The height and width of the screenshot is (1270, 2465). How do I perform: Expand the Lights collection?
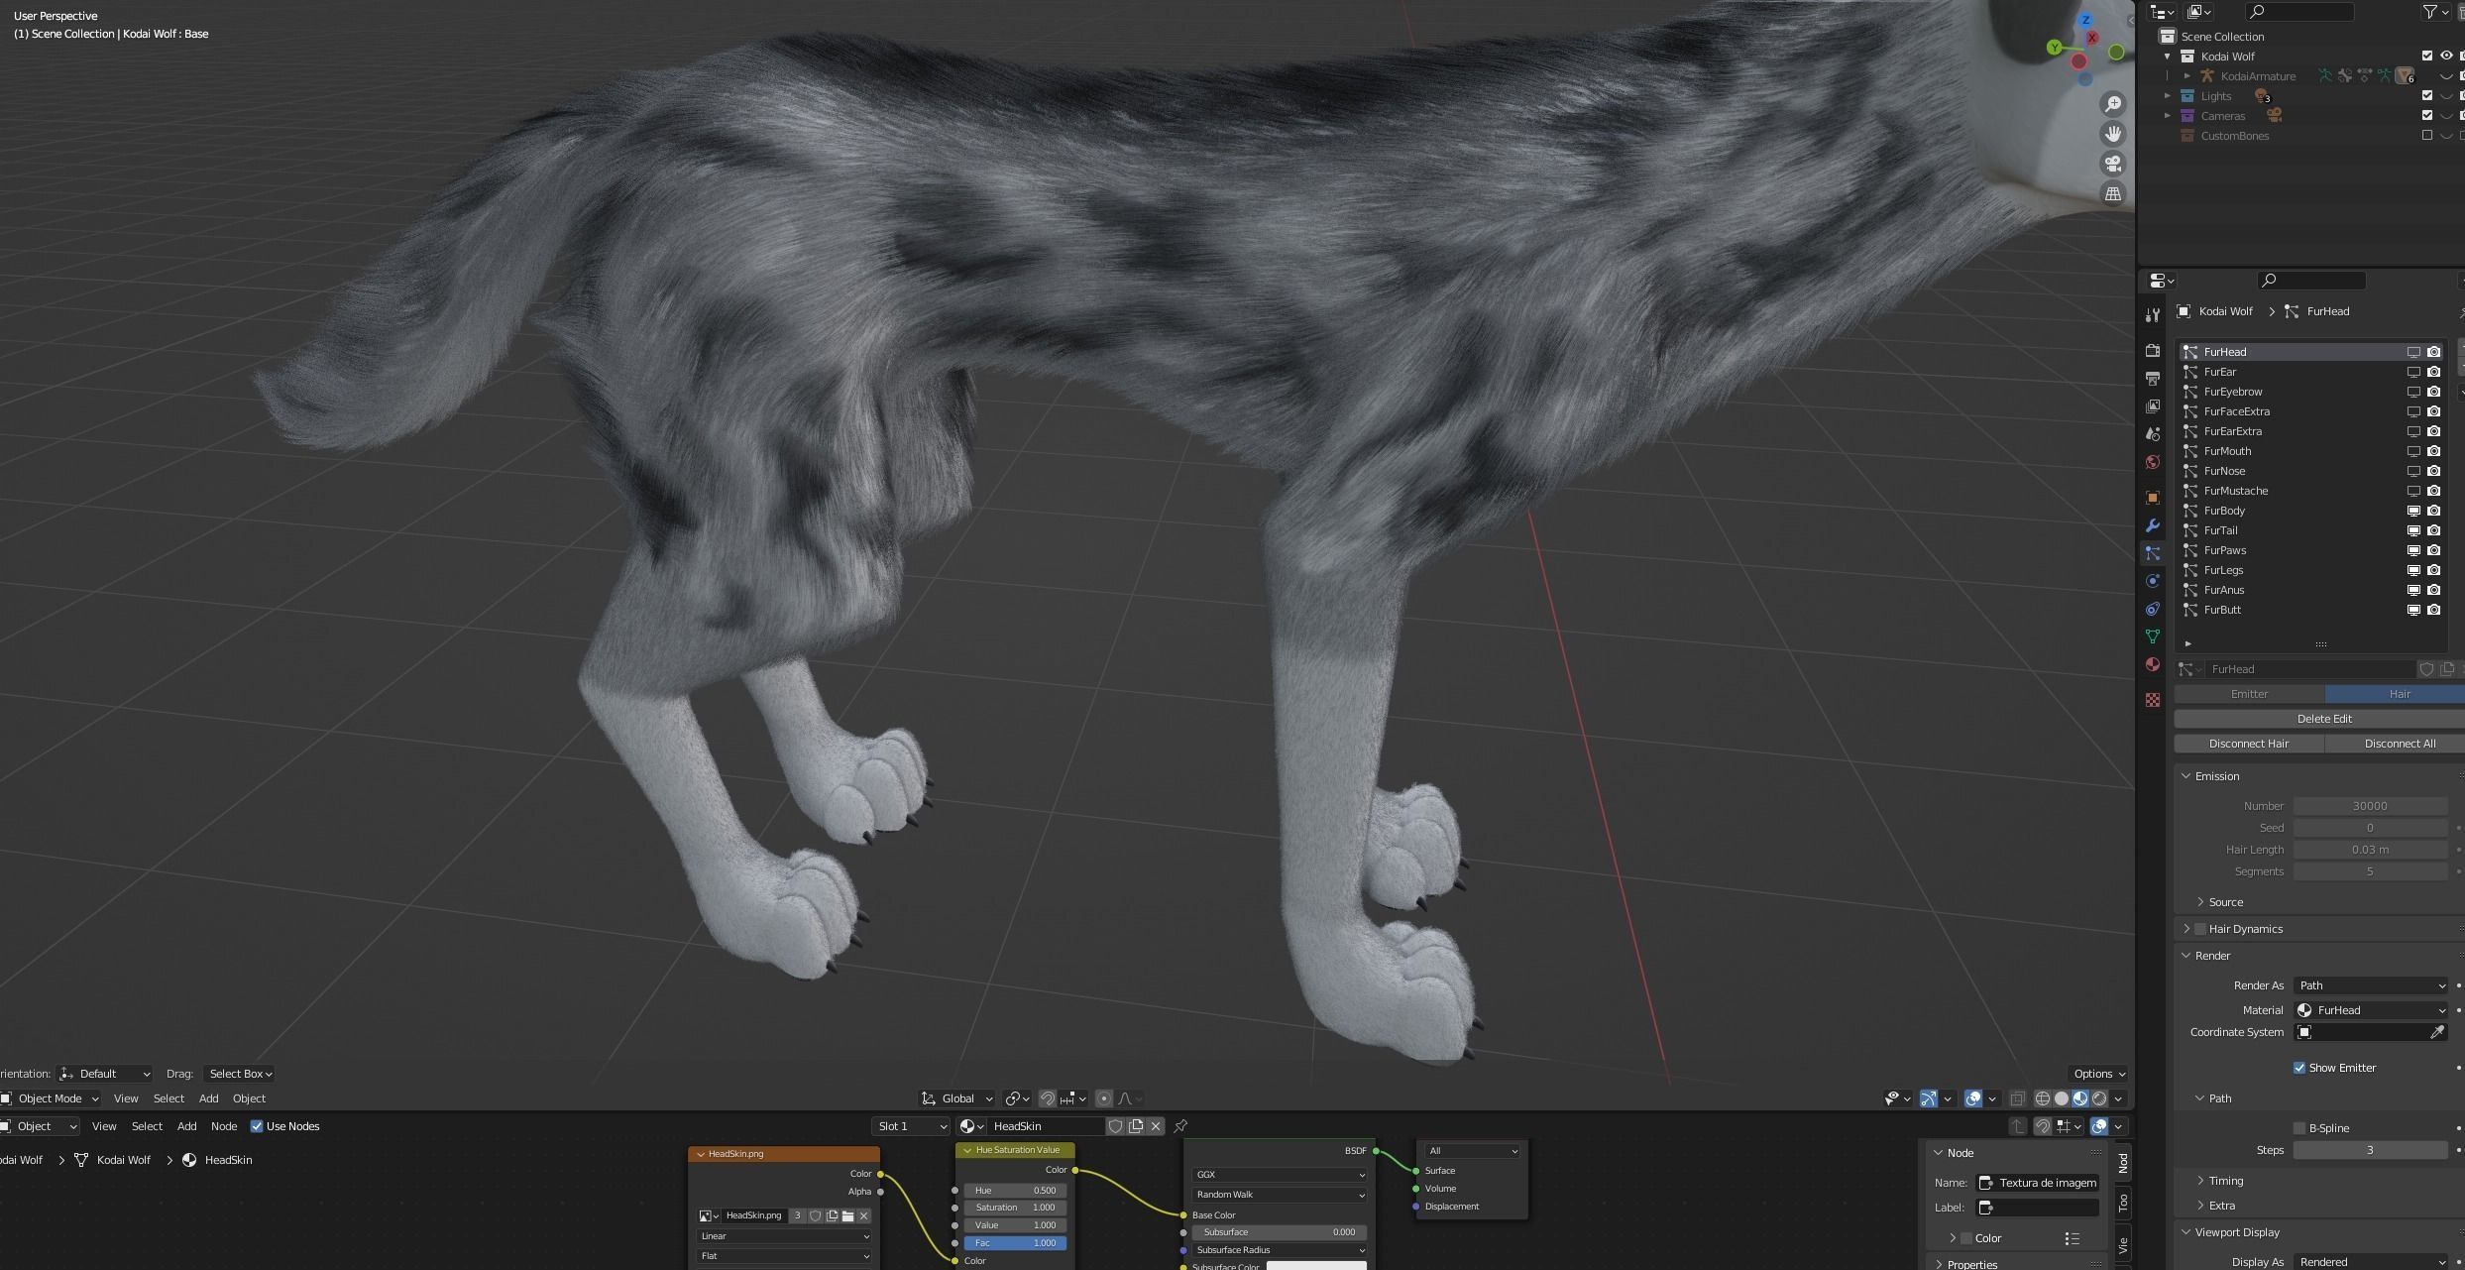coord(2168,96)
